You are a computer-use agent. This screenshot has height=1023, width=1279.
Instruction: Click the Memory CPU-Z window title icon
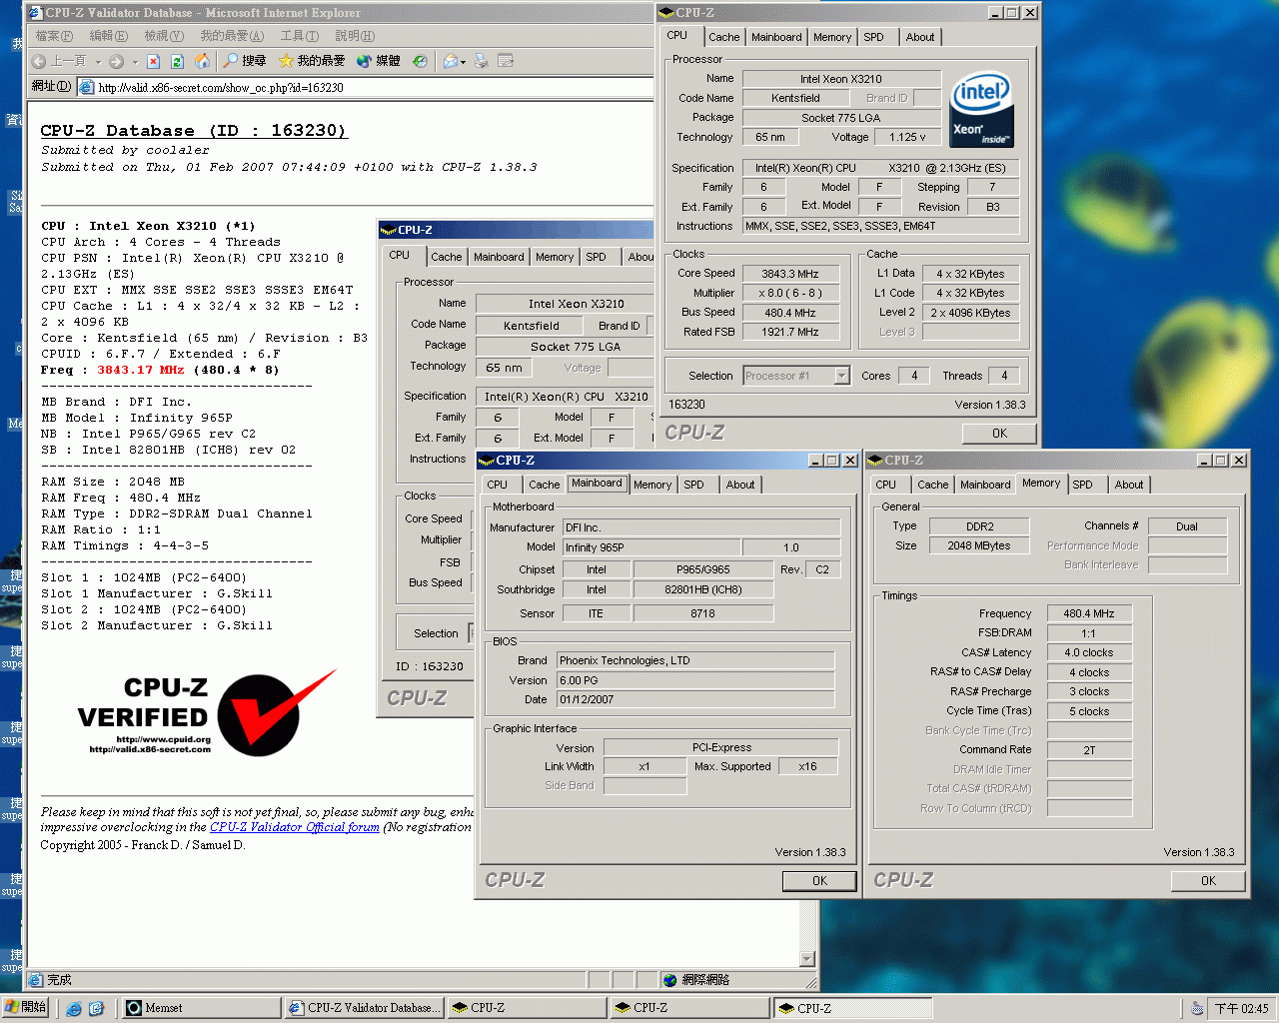click(875, 461)
